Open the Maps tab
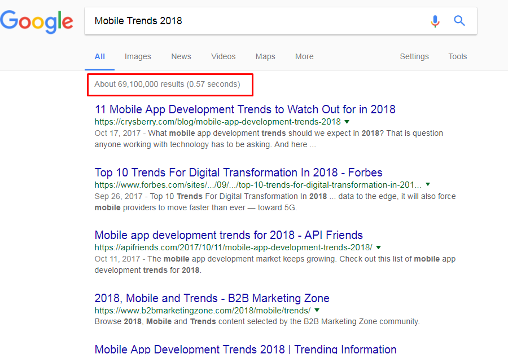This screenshot has height=354, width=508. (x=265, y=56)
